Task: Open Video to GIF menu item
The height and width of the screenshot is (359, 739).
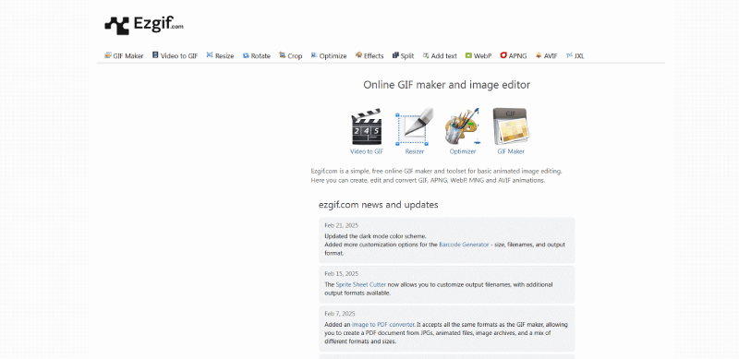Action: (x=179, y=55)
